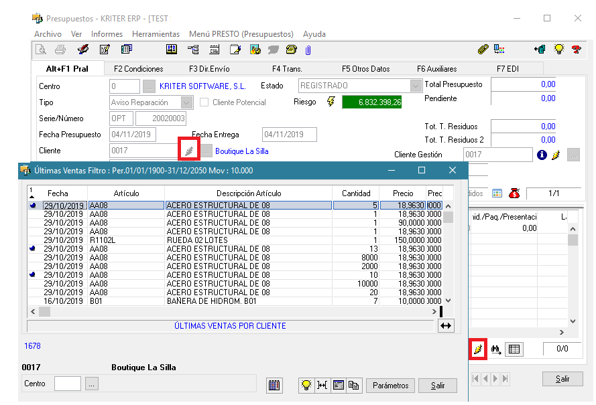Click the Parámetros button
596x405 pixels.
[x=390, y=386]
